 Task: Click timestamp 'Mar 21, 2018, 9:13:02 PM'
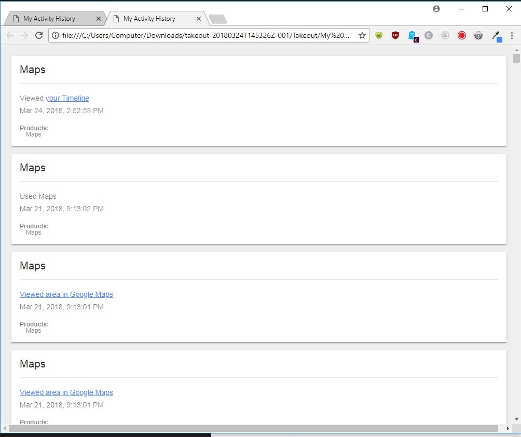point(61,209)
